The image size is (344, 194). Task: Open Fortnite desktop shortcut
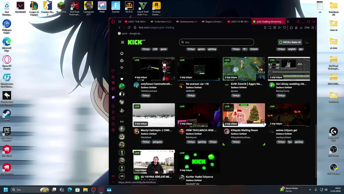[x=116, y=8]
